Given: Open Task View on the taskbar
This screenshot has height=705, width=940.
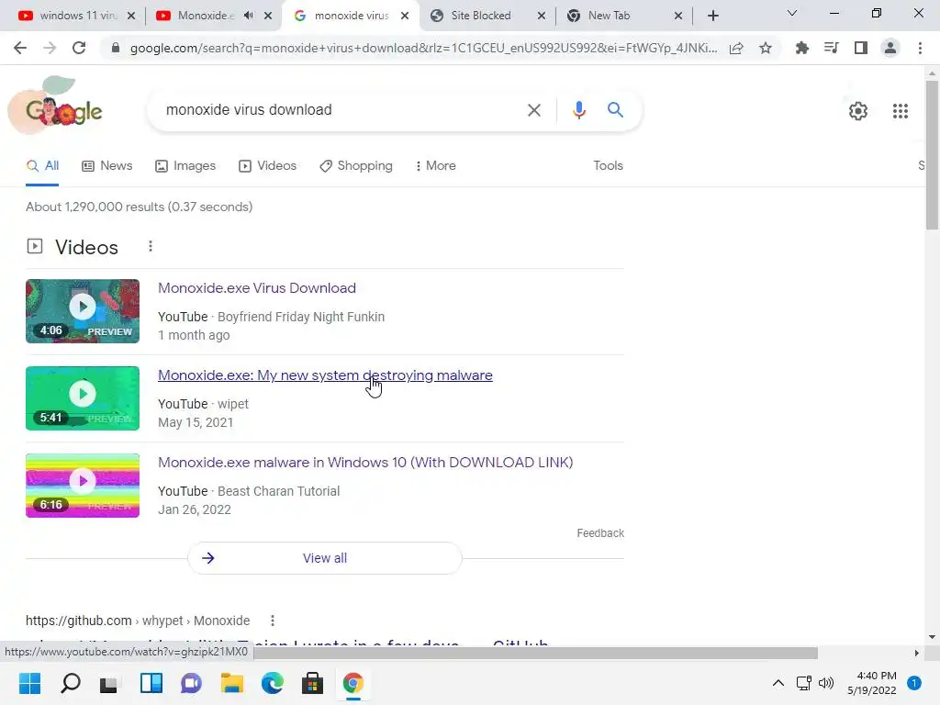Looking at the screenshot, I should click(110, 683).
